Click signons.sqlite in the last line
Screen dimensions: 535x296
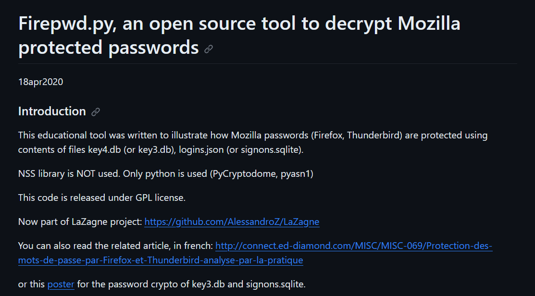[x=275, y=284]
